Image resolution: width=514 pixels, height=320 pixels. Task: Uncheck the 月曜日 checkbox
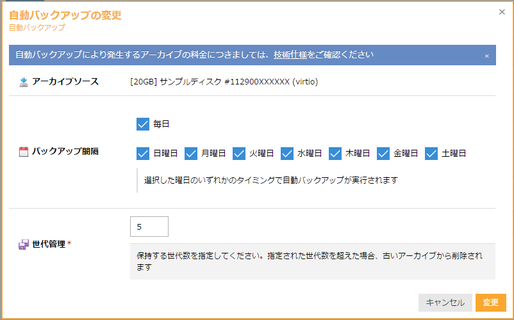[x=191, y=154]
